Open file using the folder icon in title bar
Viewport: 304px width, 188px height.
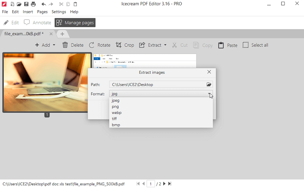coord(19,4)
